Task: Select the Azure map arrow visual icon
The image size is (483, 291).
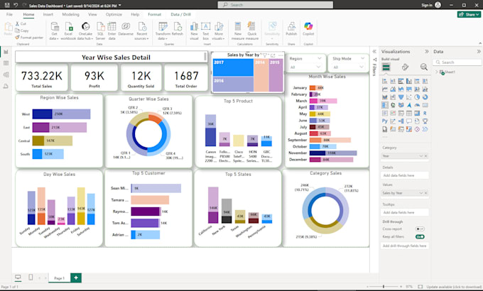Action: tap(408, 105)
